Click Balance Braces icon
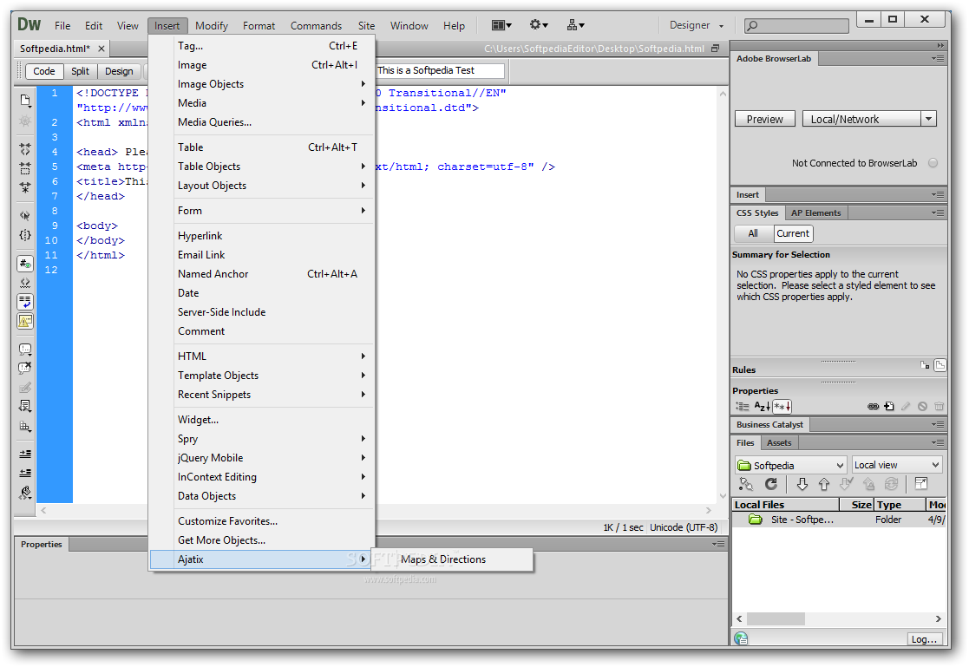This screenshot has height=667, width=969. pos(24,235)
